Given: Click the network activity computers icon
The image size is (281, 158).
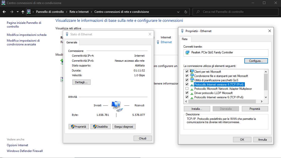Looking at the screenshot, I should pyautogui.click(x=117, y=106).
